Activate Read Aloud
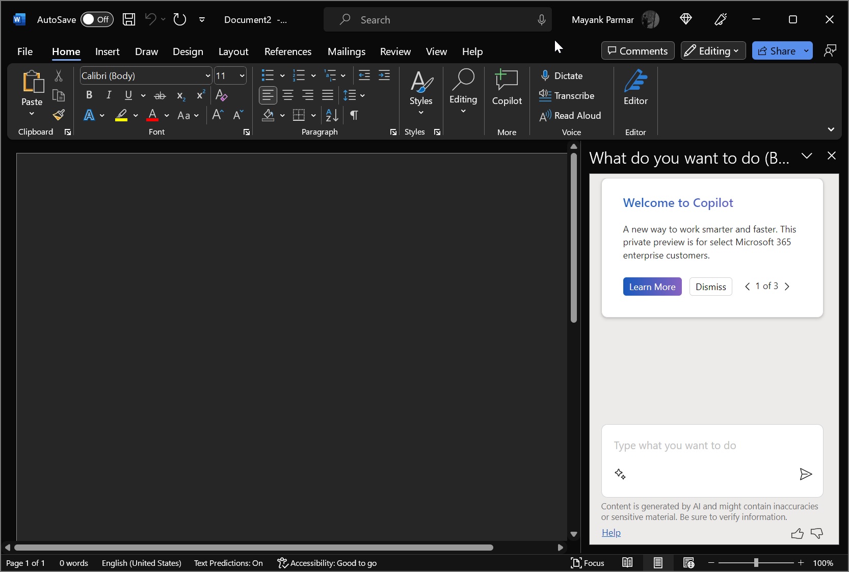The image size is (849, 572). point(570,116)
